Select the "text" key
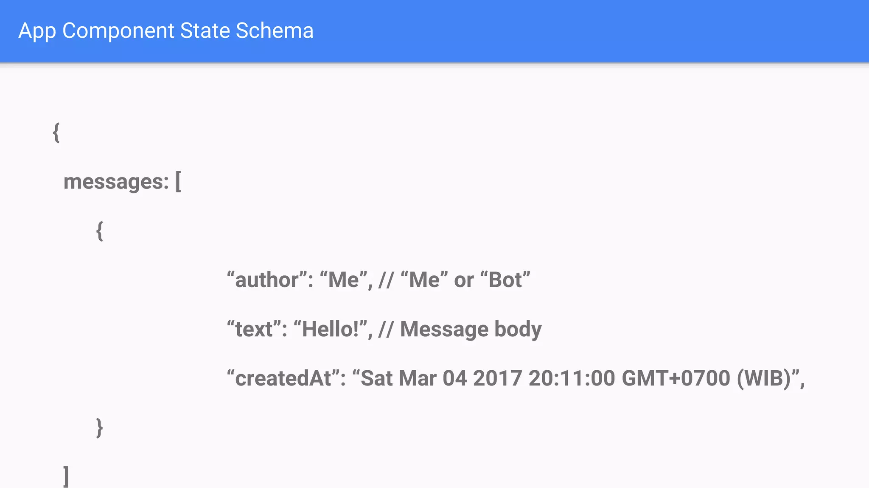Image resolution: width=869 pixels, height=488 pixels. pos(254,329)
